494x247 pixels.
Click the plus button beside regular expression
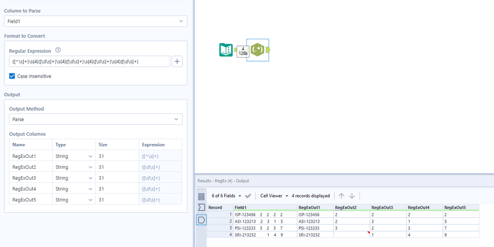177,62
